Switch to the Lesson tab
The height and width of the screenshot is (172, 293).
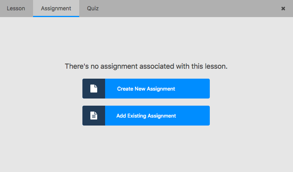pos(16,8)
